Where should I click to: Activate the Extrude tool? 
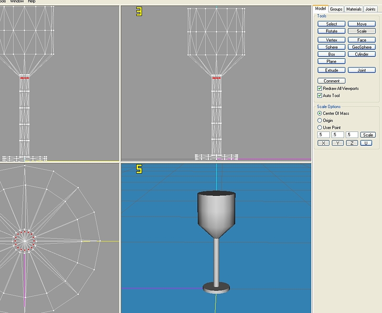(331, 70)
